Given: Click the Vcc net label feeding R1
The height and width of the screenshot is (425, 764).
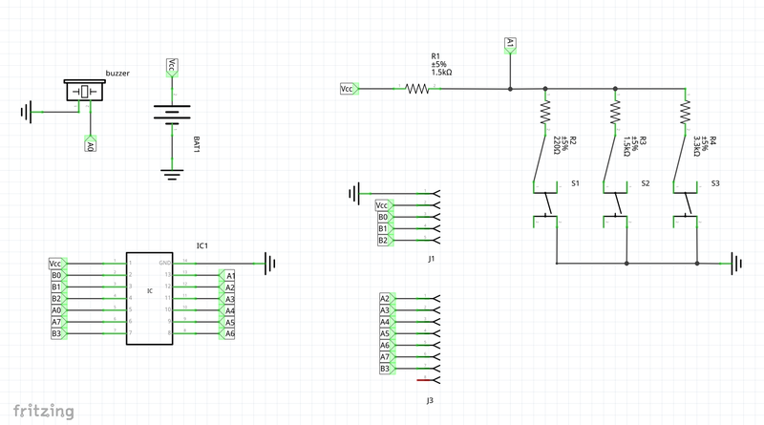Looking at the screenshot, I should [349, 89].
